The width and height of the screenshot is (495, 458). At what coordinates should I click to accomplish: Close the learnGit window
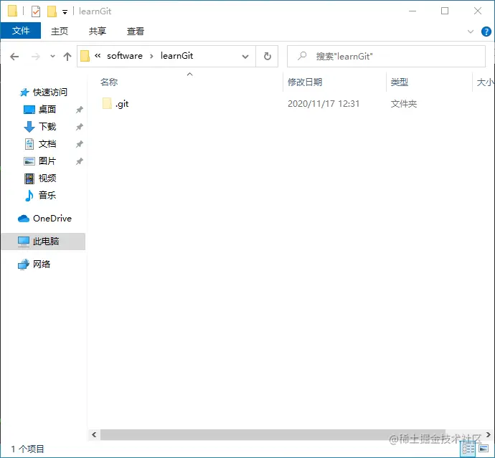click(478, 11)
